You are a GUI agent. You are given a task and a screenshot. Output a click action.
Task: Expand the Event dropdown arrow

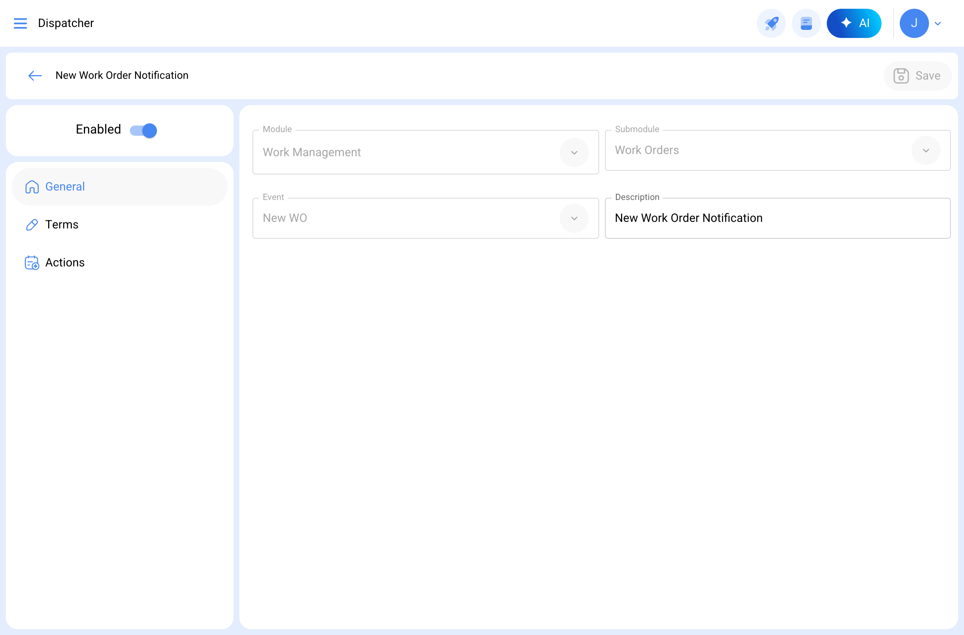pyautogui.click(x=574, y=218)
